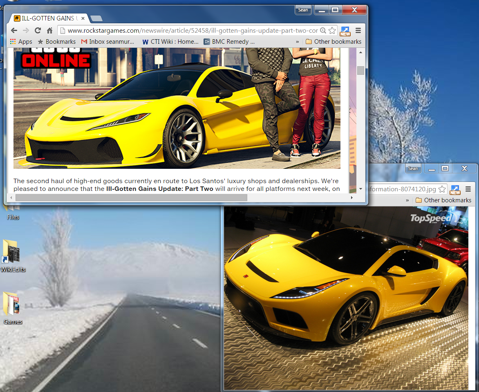Open the Apps shortcut in bookmarks bar
This screenshot has width=479, height=392.
pos(21,42)
